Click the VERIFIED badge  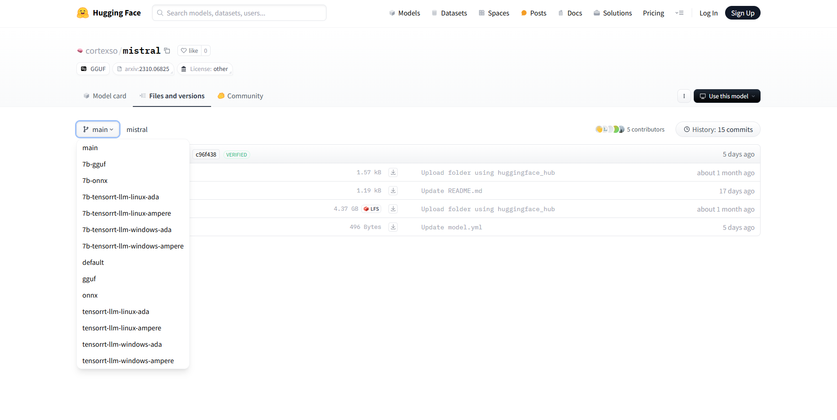pos(237,154)
